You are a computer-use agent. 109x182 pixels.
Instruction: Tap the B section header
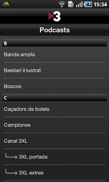tap(54, 43)
